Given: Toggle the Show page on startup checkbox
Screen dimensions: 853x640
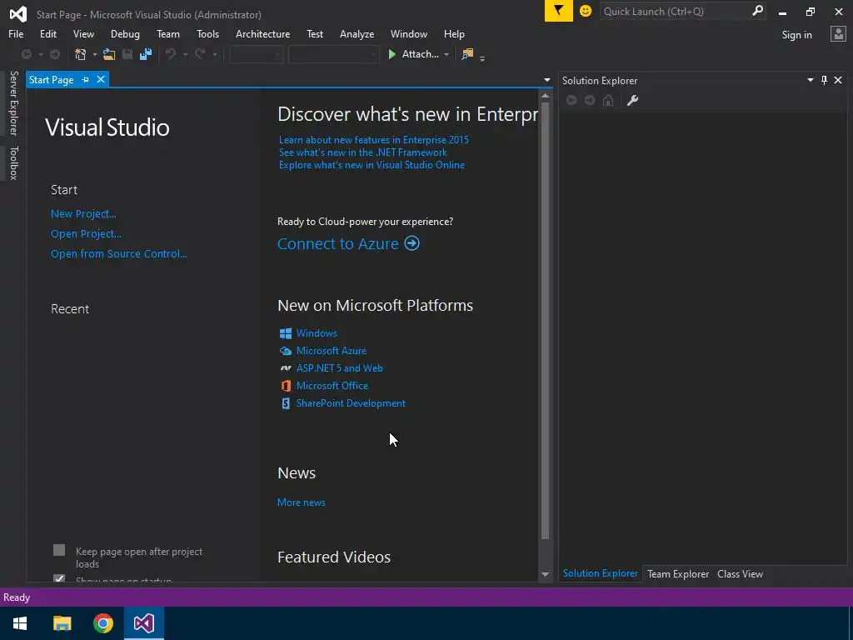Looking at the screenshot, I should tap(59, 578).
